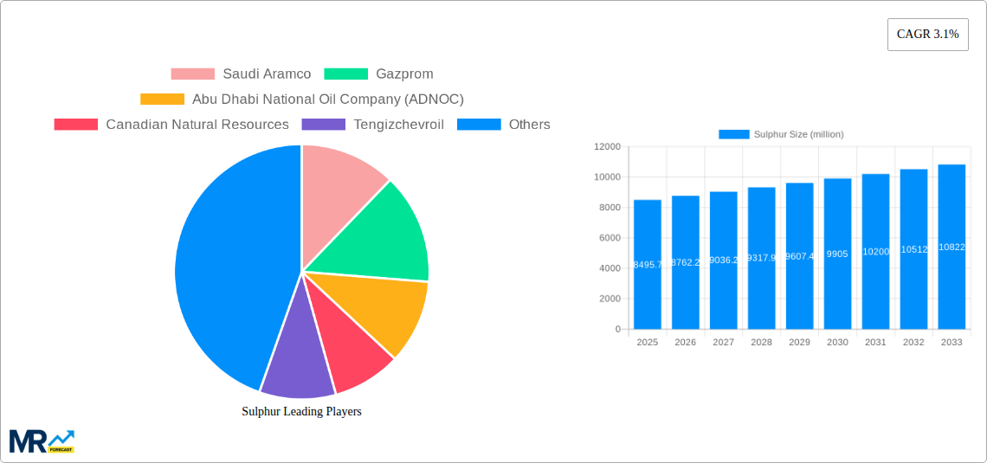Toggle Gazprom legend item visibility

(378, 74)
